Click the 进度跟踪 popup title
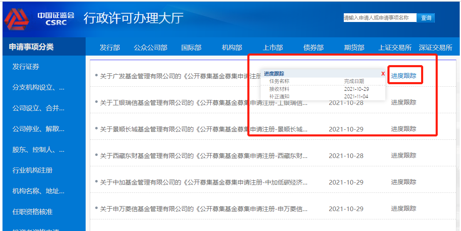This screenshot has height=231, width=461. pyautogui.click(x=274, y=74)
